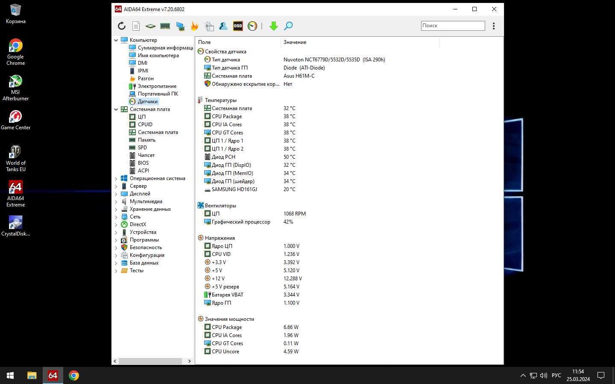Open the notification center icon
Image resolution: width=615 pixels, height=384 pixels.
click(601, 375)
